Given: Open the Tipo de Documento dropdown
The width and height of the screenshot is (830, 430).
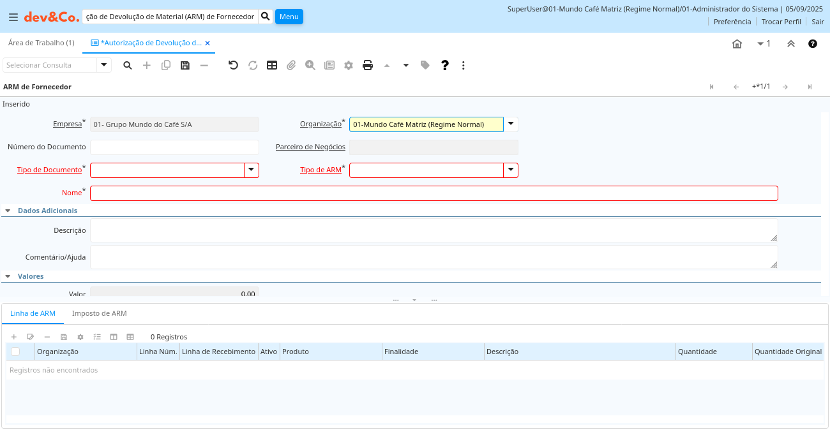Looking at the screenshot, I should pyautogui.click(x=252, y=170).
